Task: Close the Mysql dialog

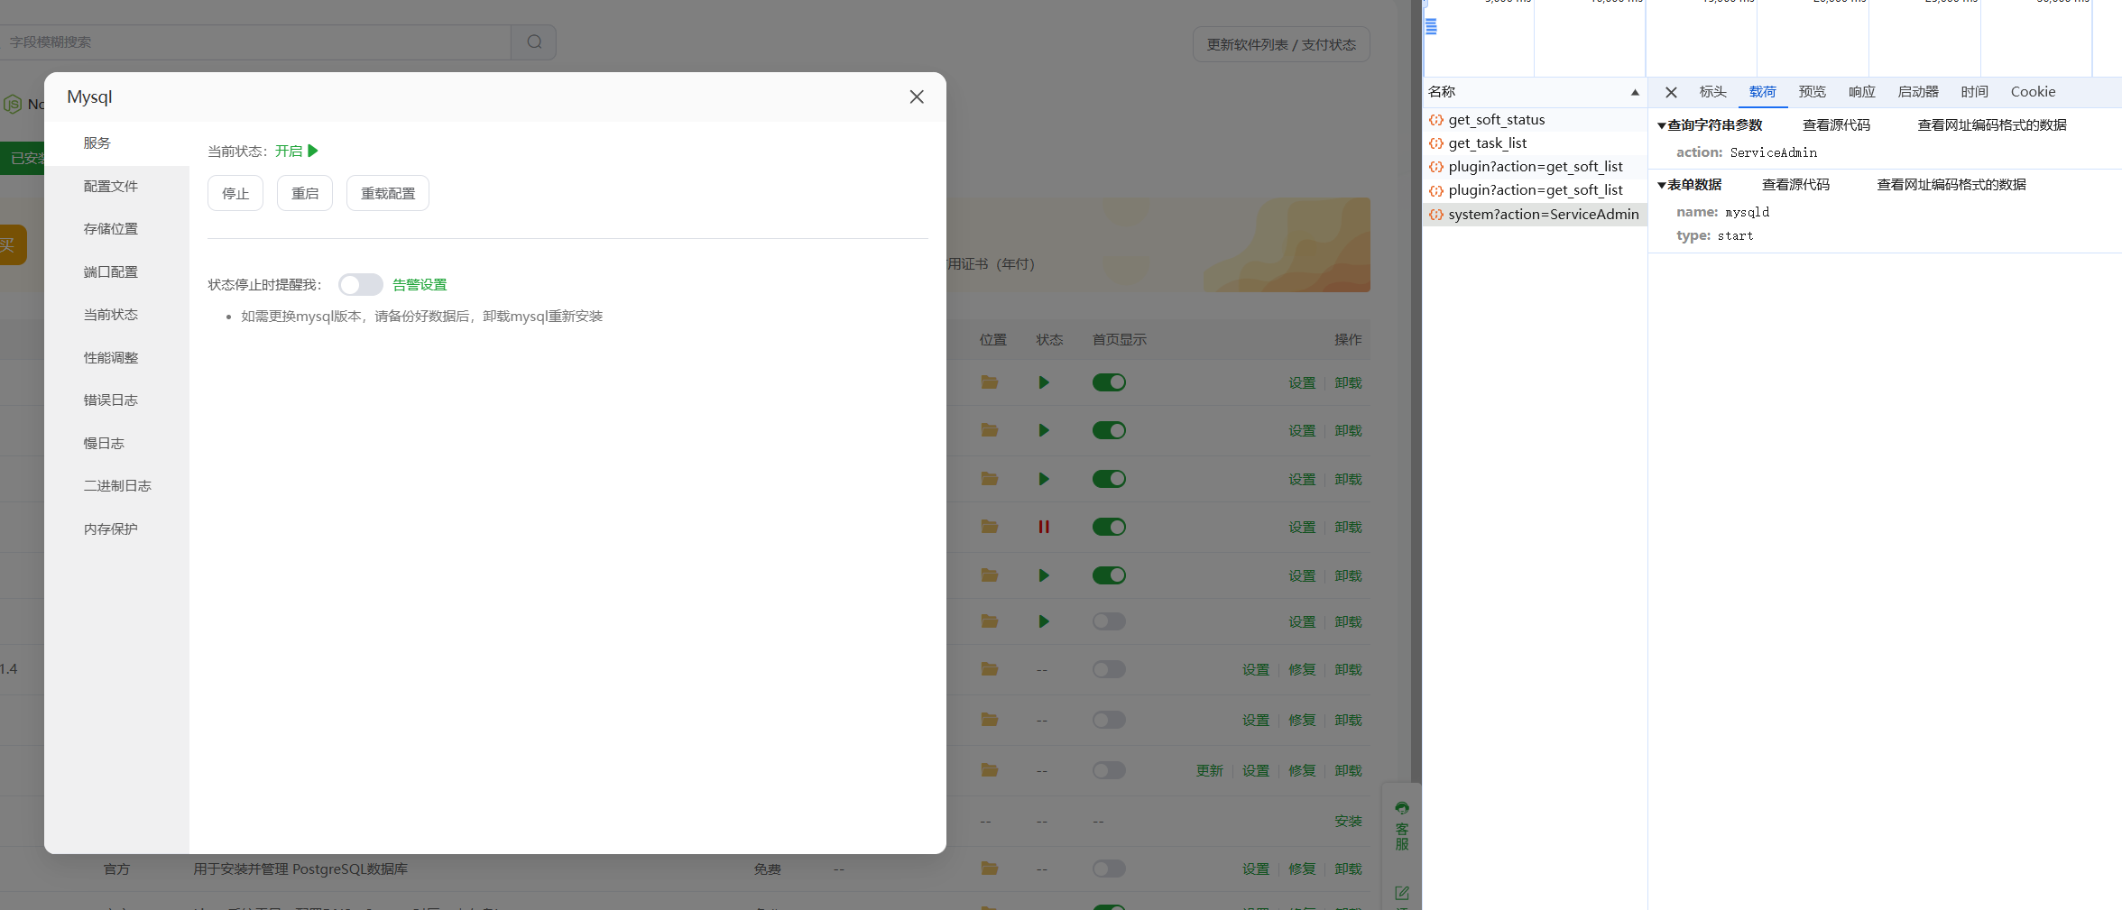Action: (917, 97)
